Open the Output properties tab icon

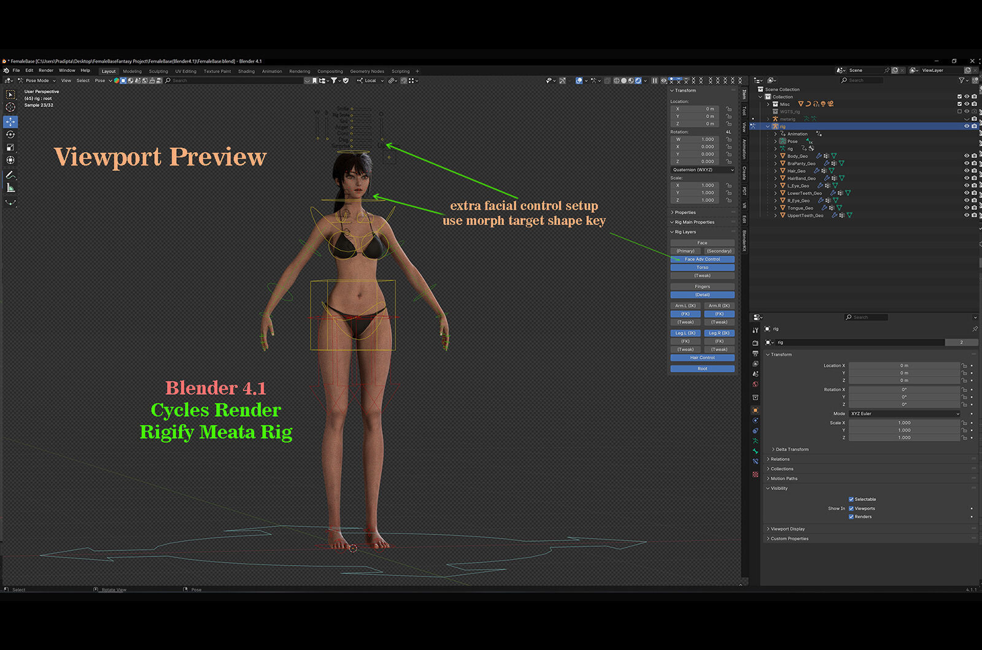(x=756, y=354)
